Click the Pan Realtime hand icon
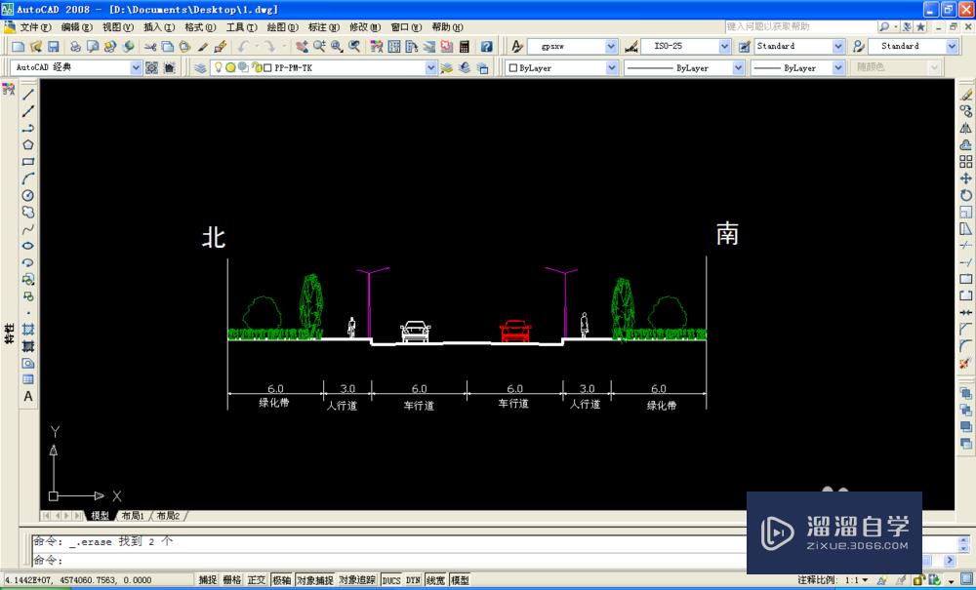 [302, 46]
